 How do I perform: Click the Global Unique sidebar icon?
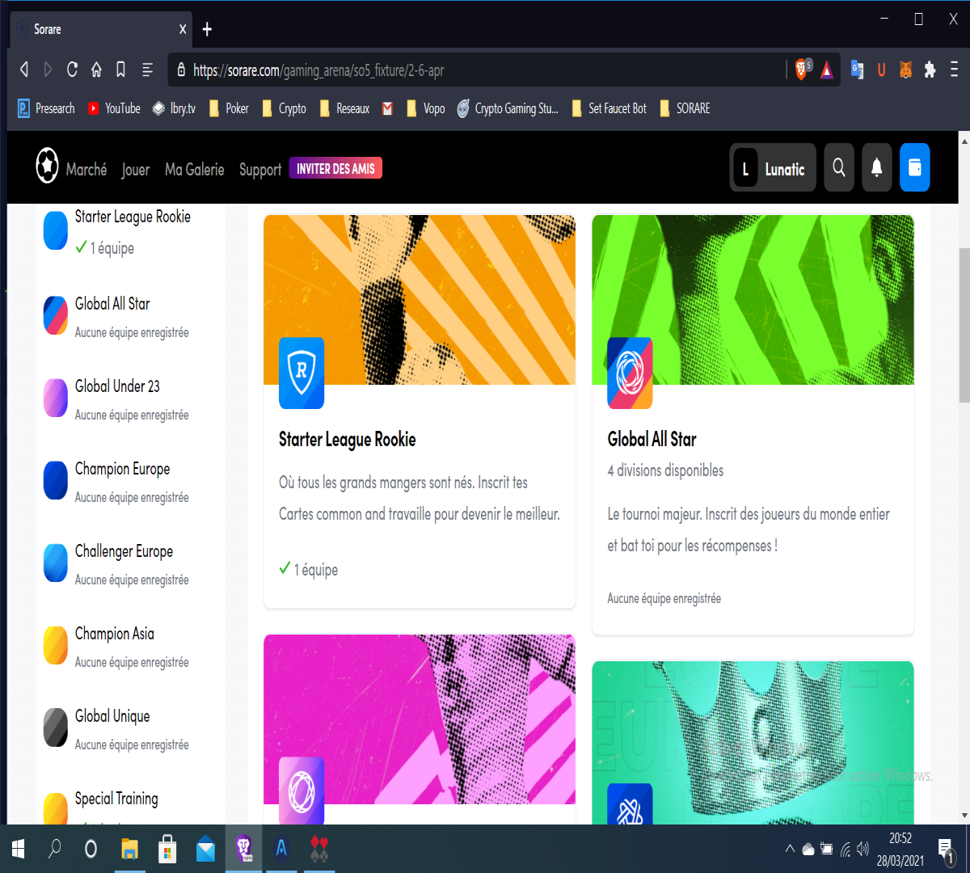(x=56, y=727)
